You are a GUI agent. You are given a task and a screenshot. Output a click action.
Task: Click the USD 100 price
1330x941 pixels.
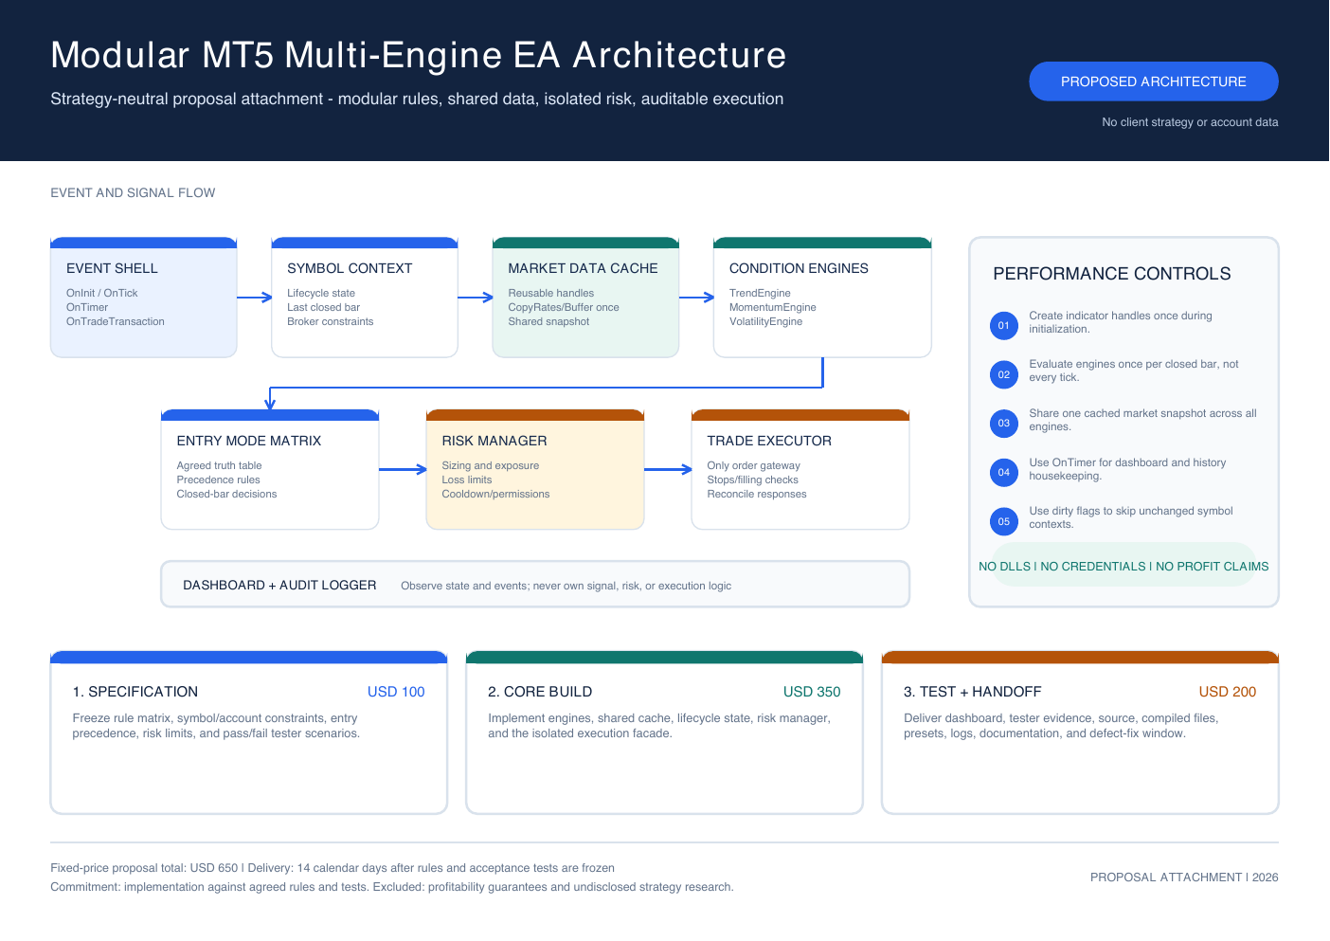(x=396, y=692)
